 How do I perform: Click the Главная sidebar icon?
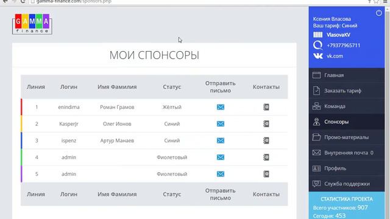[316, 75]
